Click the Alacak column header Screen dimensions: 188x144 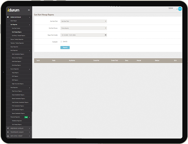[139, 60]
